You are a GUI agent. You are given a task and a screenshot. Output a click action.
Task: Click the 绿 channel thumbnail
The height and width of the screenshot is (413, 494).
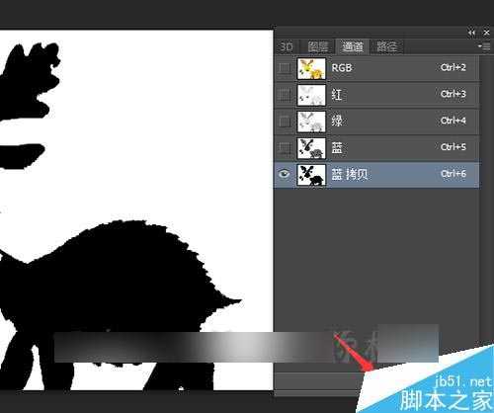tap(311, 122)
